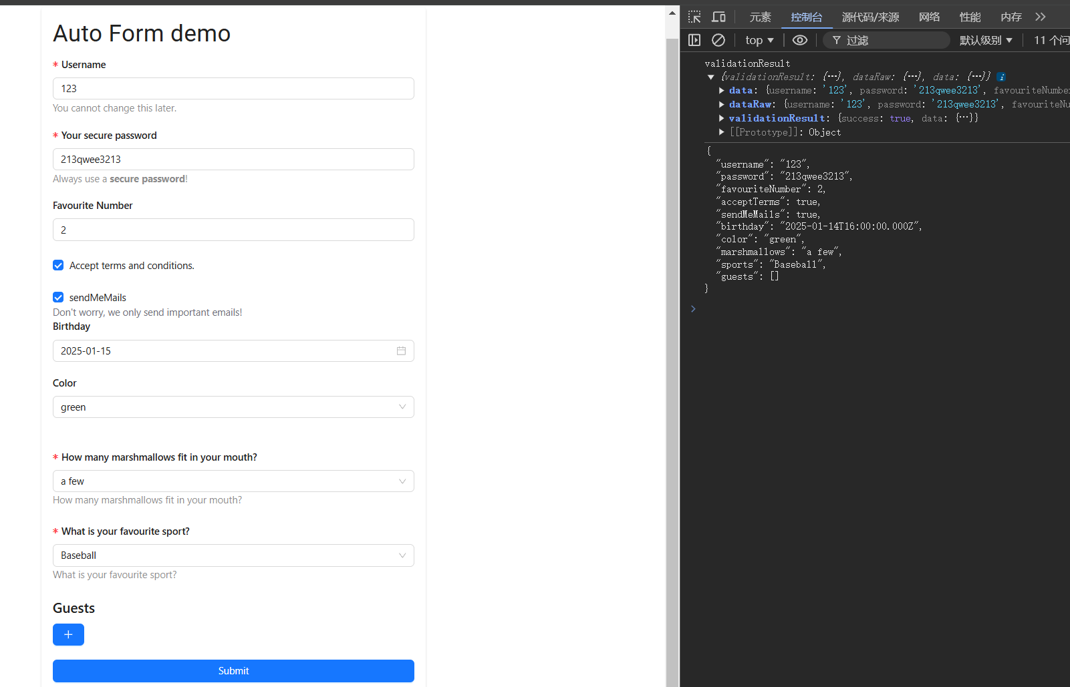The height and width of the screenshot is (687, 1070).
Task: Click the blue info badge in console
Action: [1001, 77]
